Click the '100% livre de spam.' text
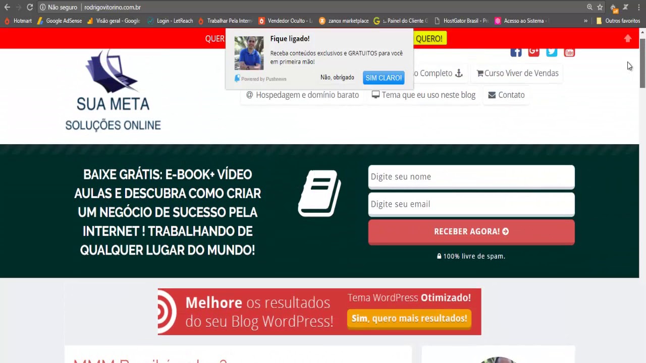646x363 pixels. pyautogui.click(x=471, y=256)
